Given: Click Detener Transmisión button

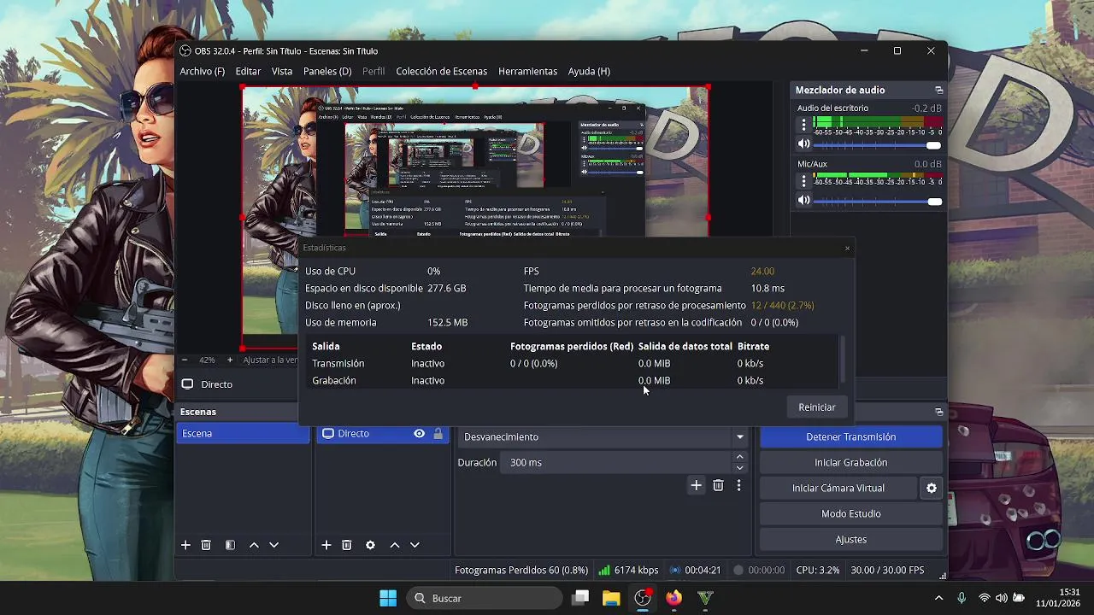Looking at the screenshot, I should tap(851, 436).
